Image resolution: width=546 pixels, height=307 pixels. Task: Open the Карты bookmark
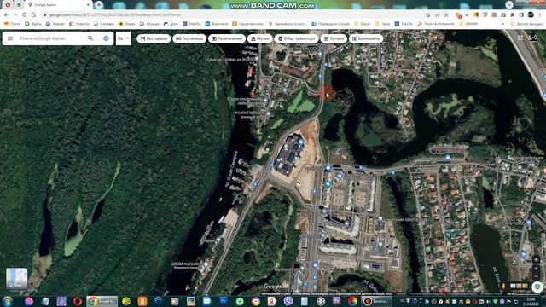pos(32,24)
